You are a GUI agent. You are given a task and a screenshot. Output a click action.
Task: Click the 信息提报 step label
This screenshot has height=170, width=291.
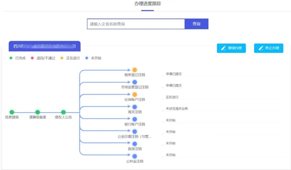tap(12, 117)
